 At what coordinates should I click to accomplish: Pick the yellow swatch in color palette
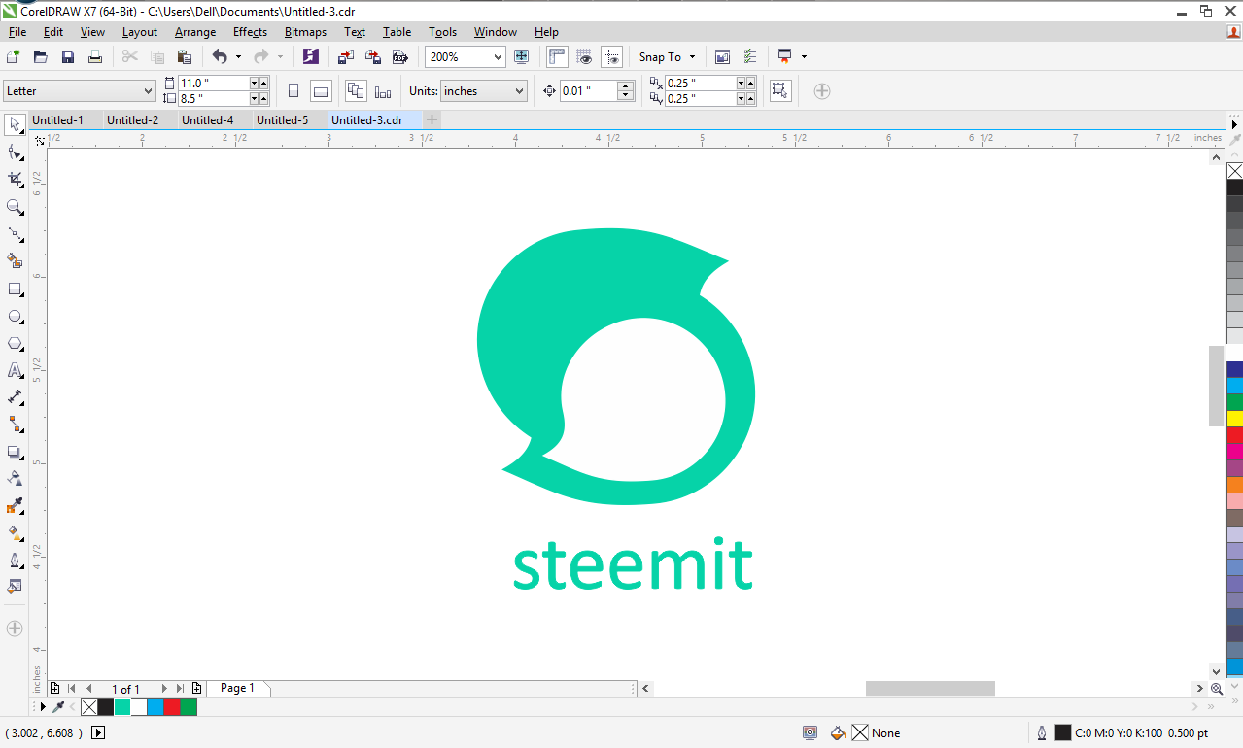coord(1235,418)
